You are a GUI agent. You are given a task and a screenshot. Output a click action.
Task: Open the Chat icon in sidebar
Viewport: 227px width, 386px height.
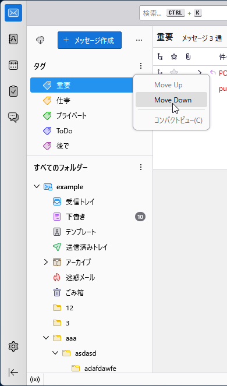(x=13, y=117)
